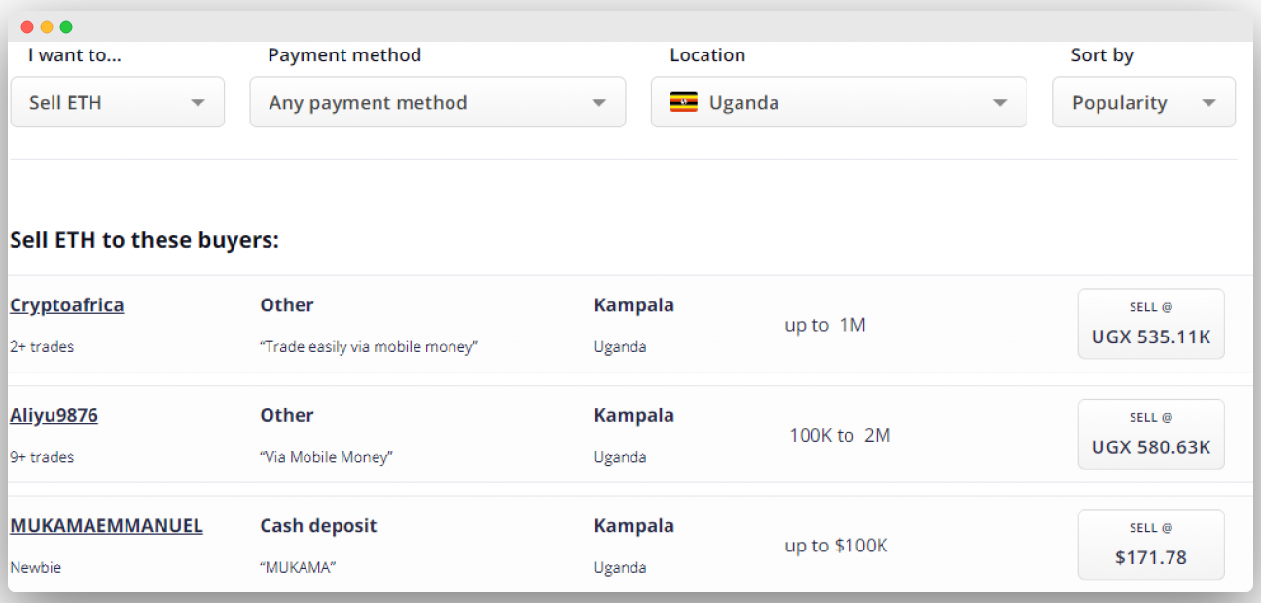Select the Cryptoafrica "Trade easily via mobile money" row

pyautogui.click(x=370, y=347)
